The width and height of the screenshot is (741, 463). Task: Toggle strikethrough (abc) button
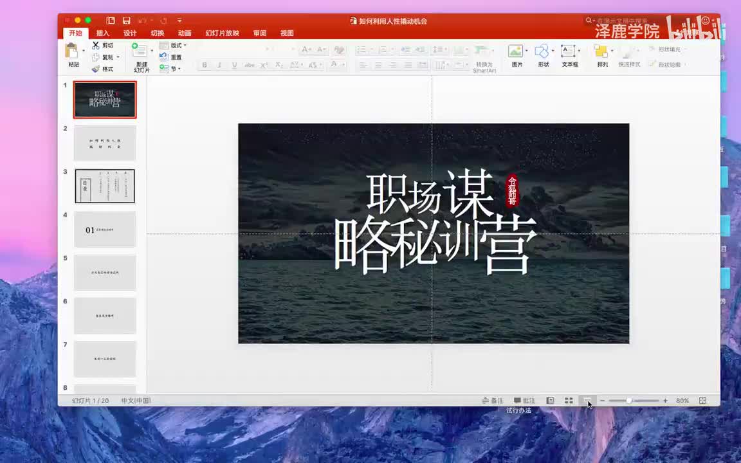250,65
